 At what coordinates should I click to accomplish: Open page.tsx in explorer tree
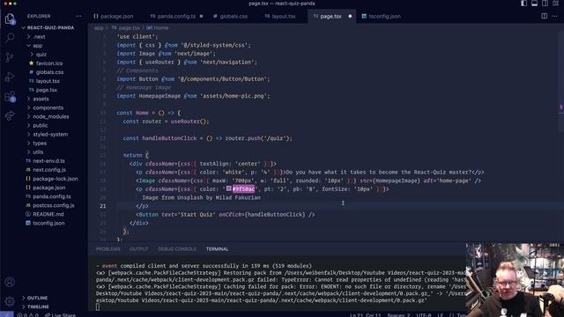pyautogui.click(x=47, y=90)
